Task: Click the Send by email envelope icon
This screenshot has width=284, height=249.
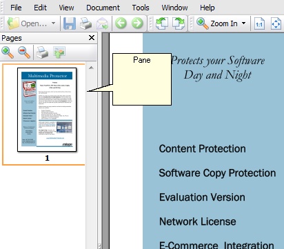Action: [x=102, y=23]
